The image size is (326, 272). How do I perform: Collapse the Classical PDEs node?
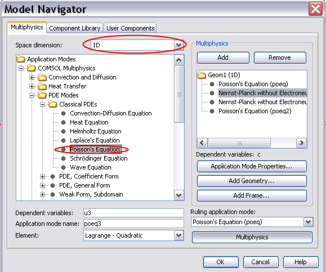coord(42,104)
